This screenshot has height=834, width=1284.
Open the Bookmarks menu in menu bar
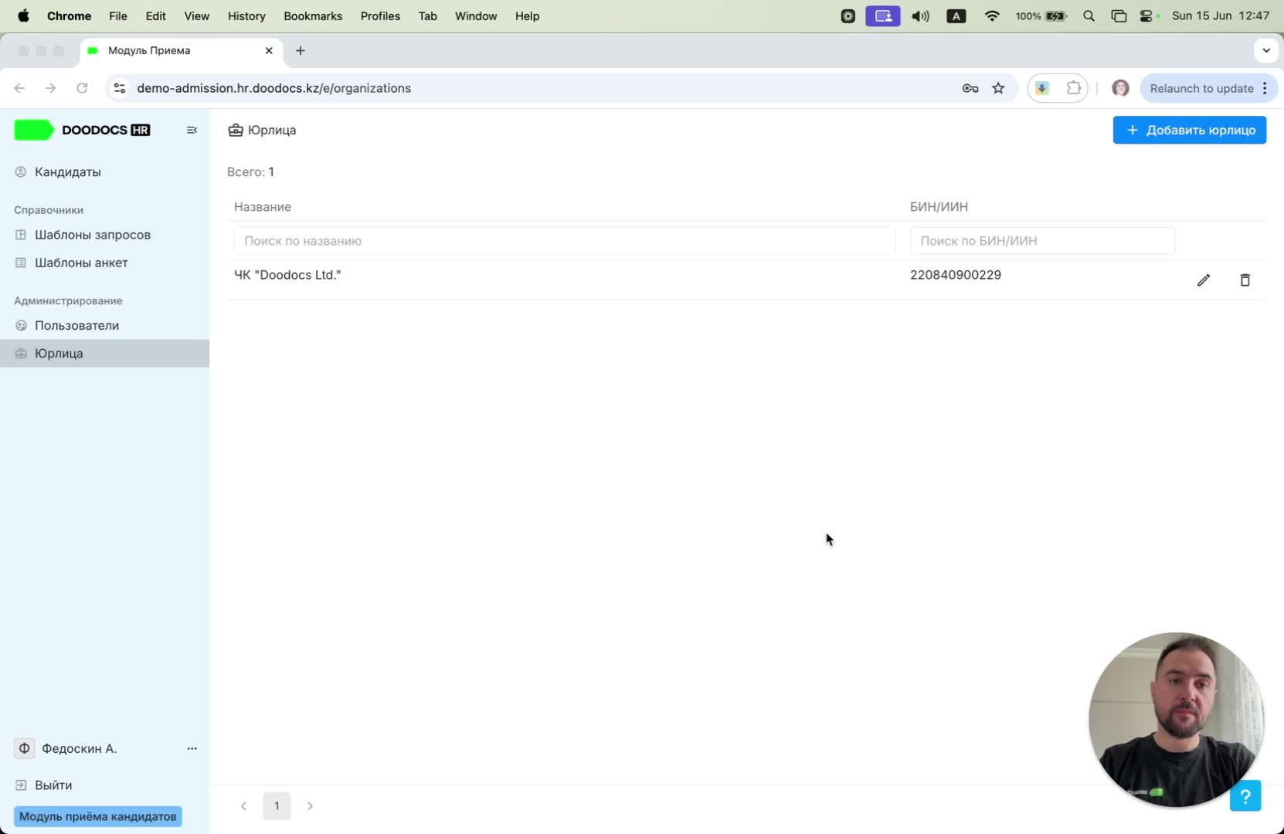tap(313, 15)
